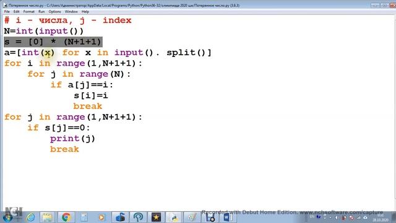Click the line 'for i in range(1,N+1+1):'
The height and width of the screenshot is (223, 396).
(x=73, y=63)
